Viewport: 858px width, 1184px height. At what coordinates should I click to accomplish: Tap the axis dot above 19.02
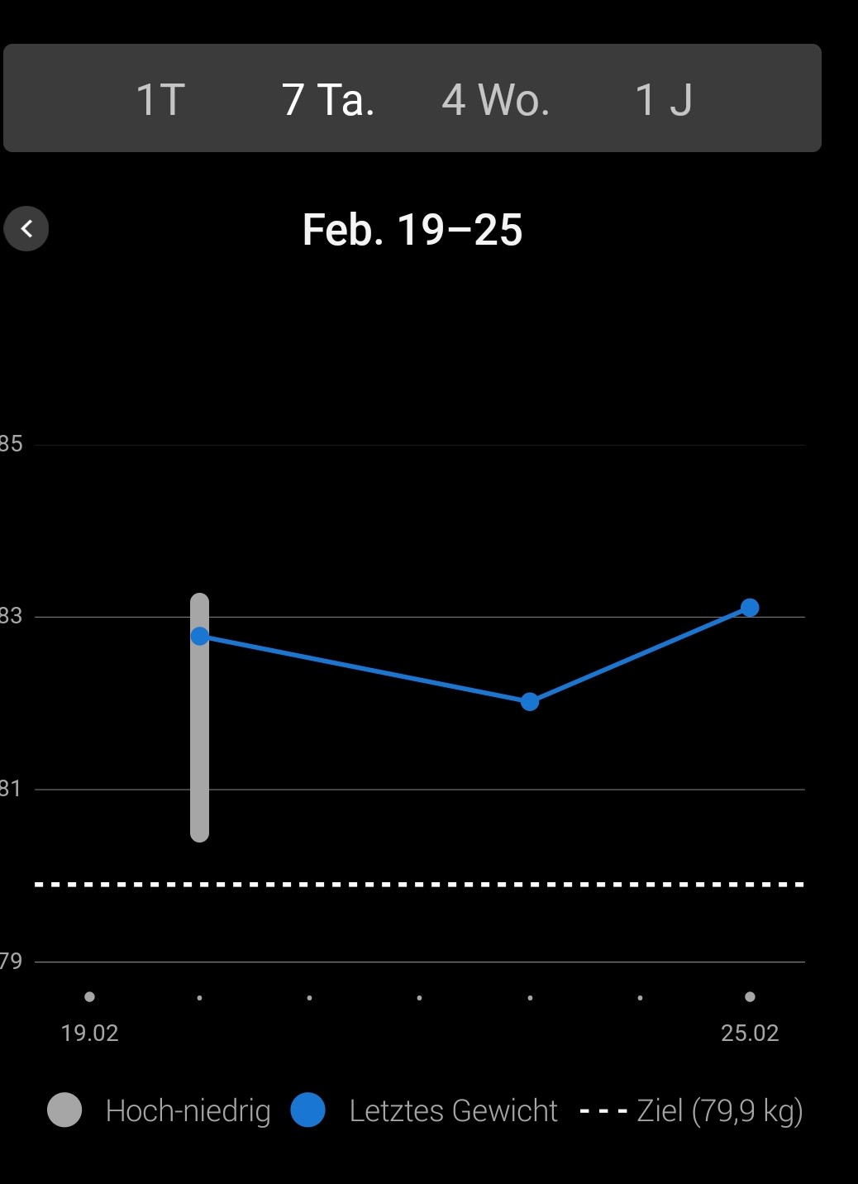pyautogui.click(x=89, y=997)
